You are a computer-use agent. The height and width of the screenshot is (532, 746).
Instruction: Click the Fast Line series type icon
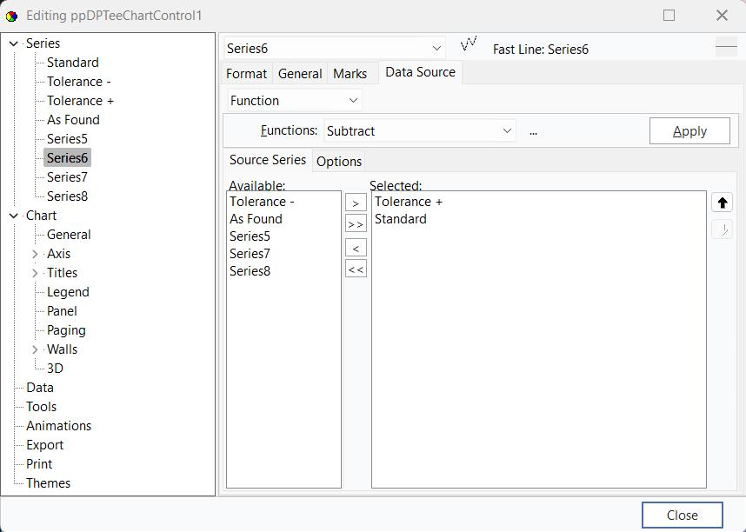pyautogui.click(x=470, y=43)
